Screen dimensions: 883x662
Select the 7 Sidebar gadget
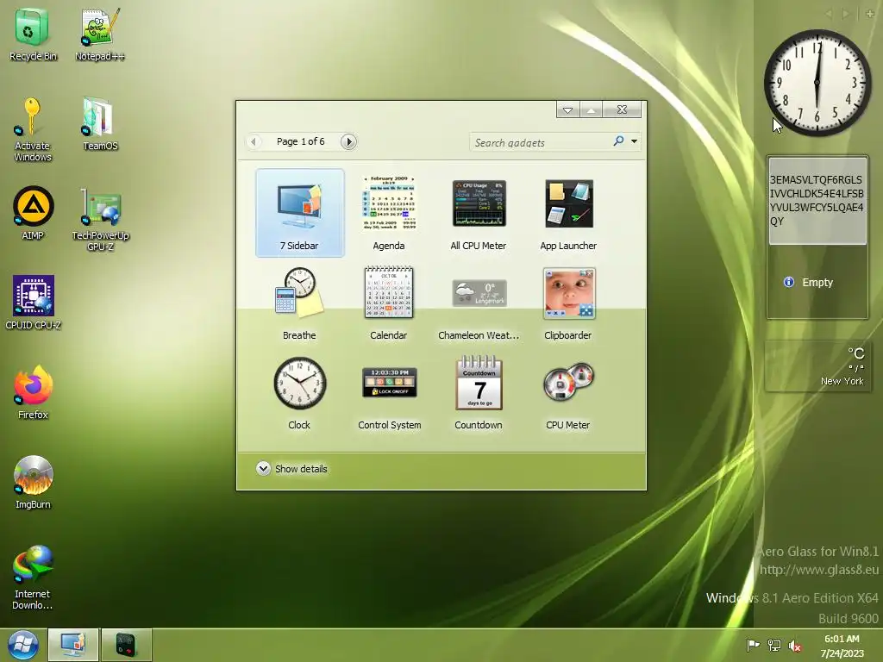point(299,213)
